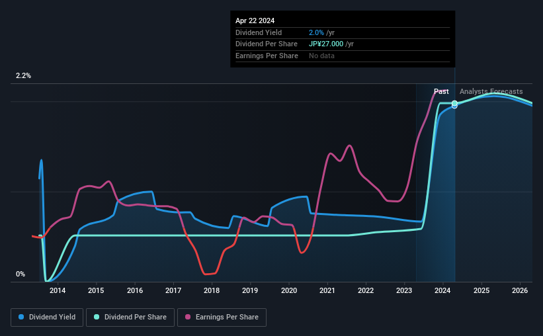Select the 2018 x-axis label
This screenshot has width=543, height=336.
[212, 290]
